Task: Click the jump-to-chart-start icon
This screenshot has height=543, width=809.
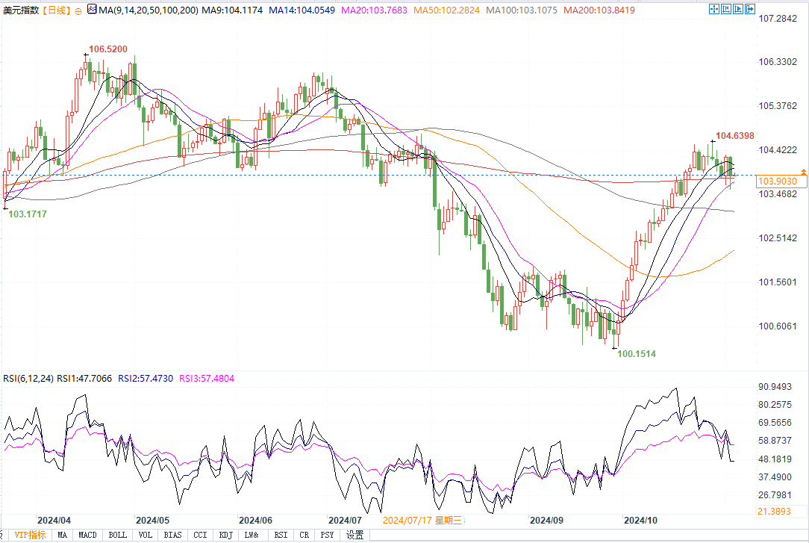Action: [728, 10]
